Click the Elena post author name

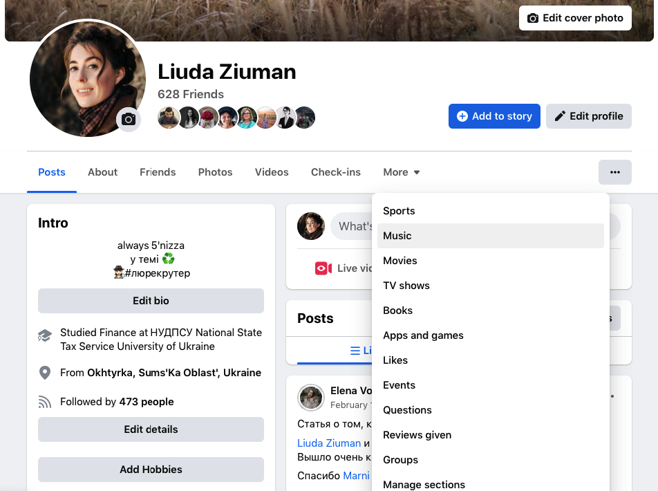coord(351,391)
